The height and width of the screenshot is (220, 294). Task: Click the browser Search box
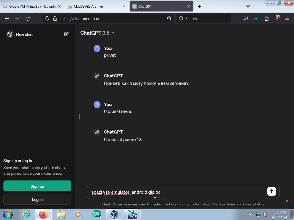tap(204, 19)
